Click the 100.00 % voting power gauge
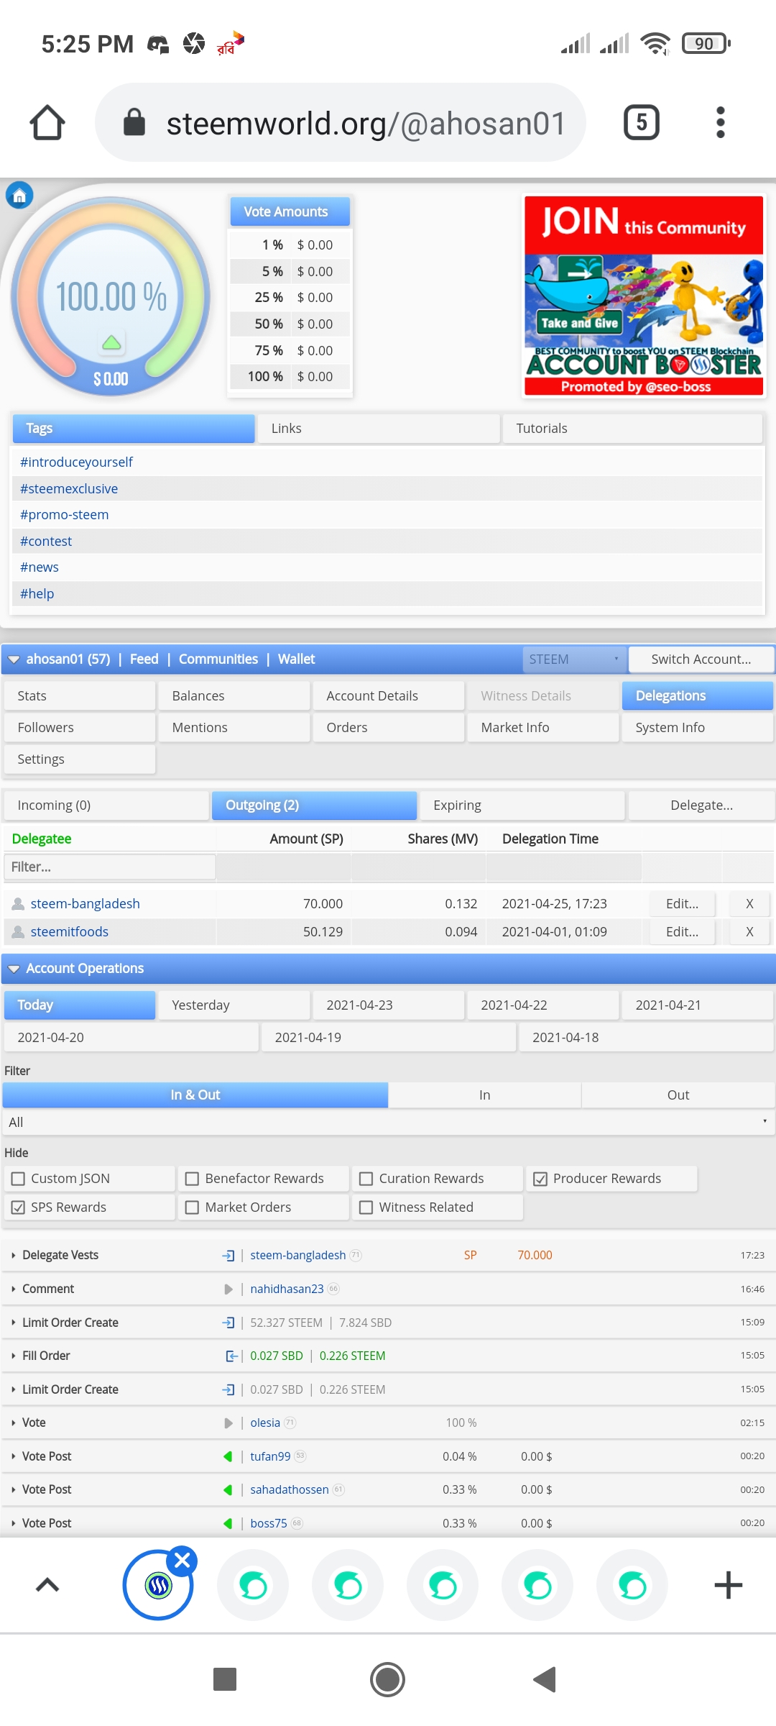776x1726 pixels. [x=111, y=296]
